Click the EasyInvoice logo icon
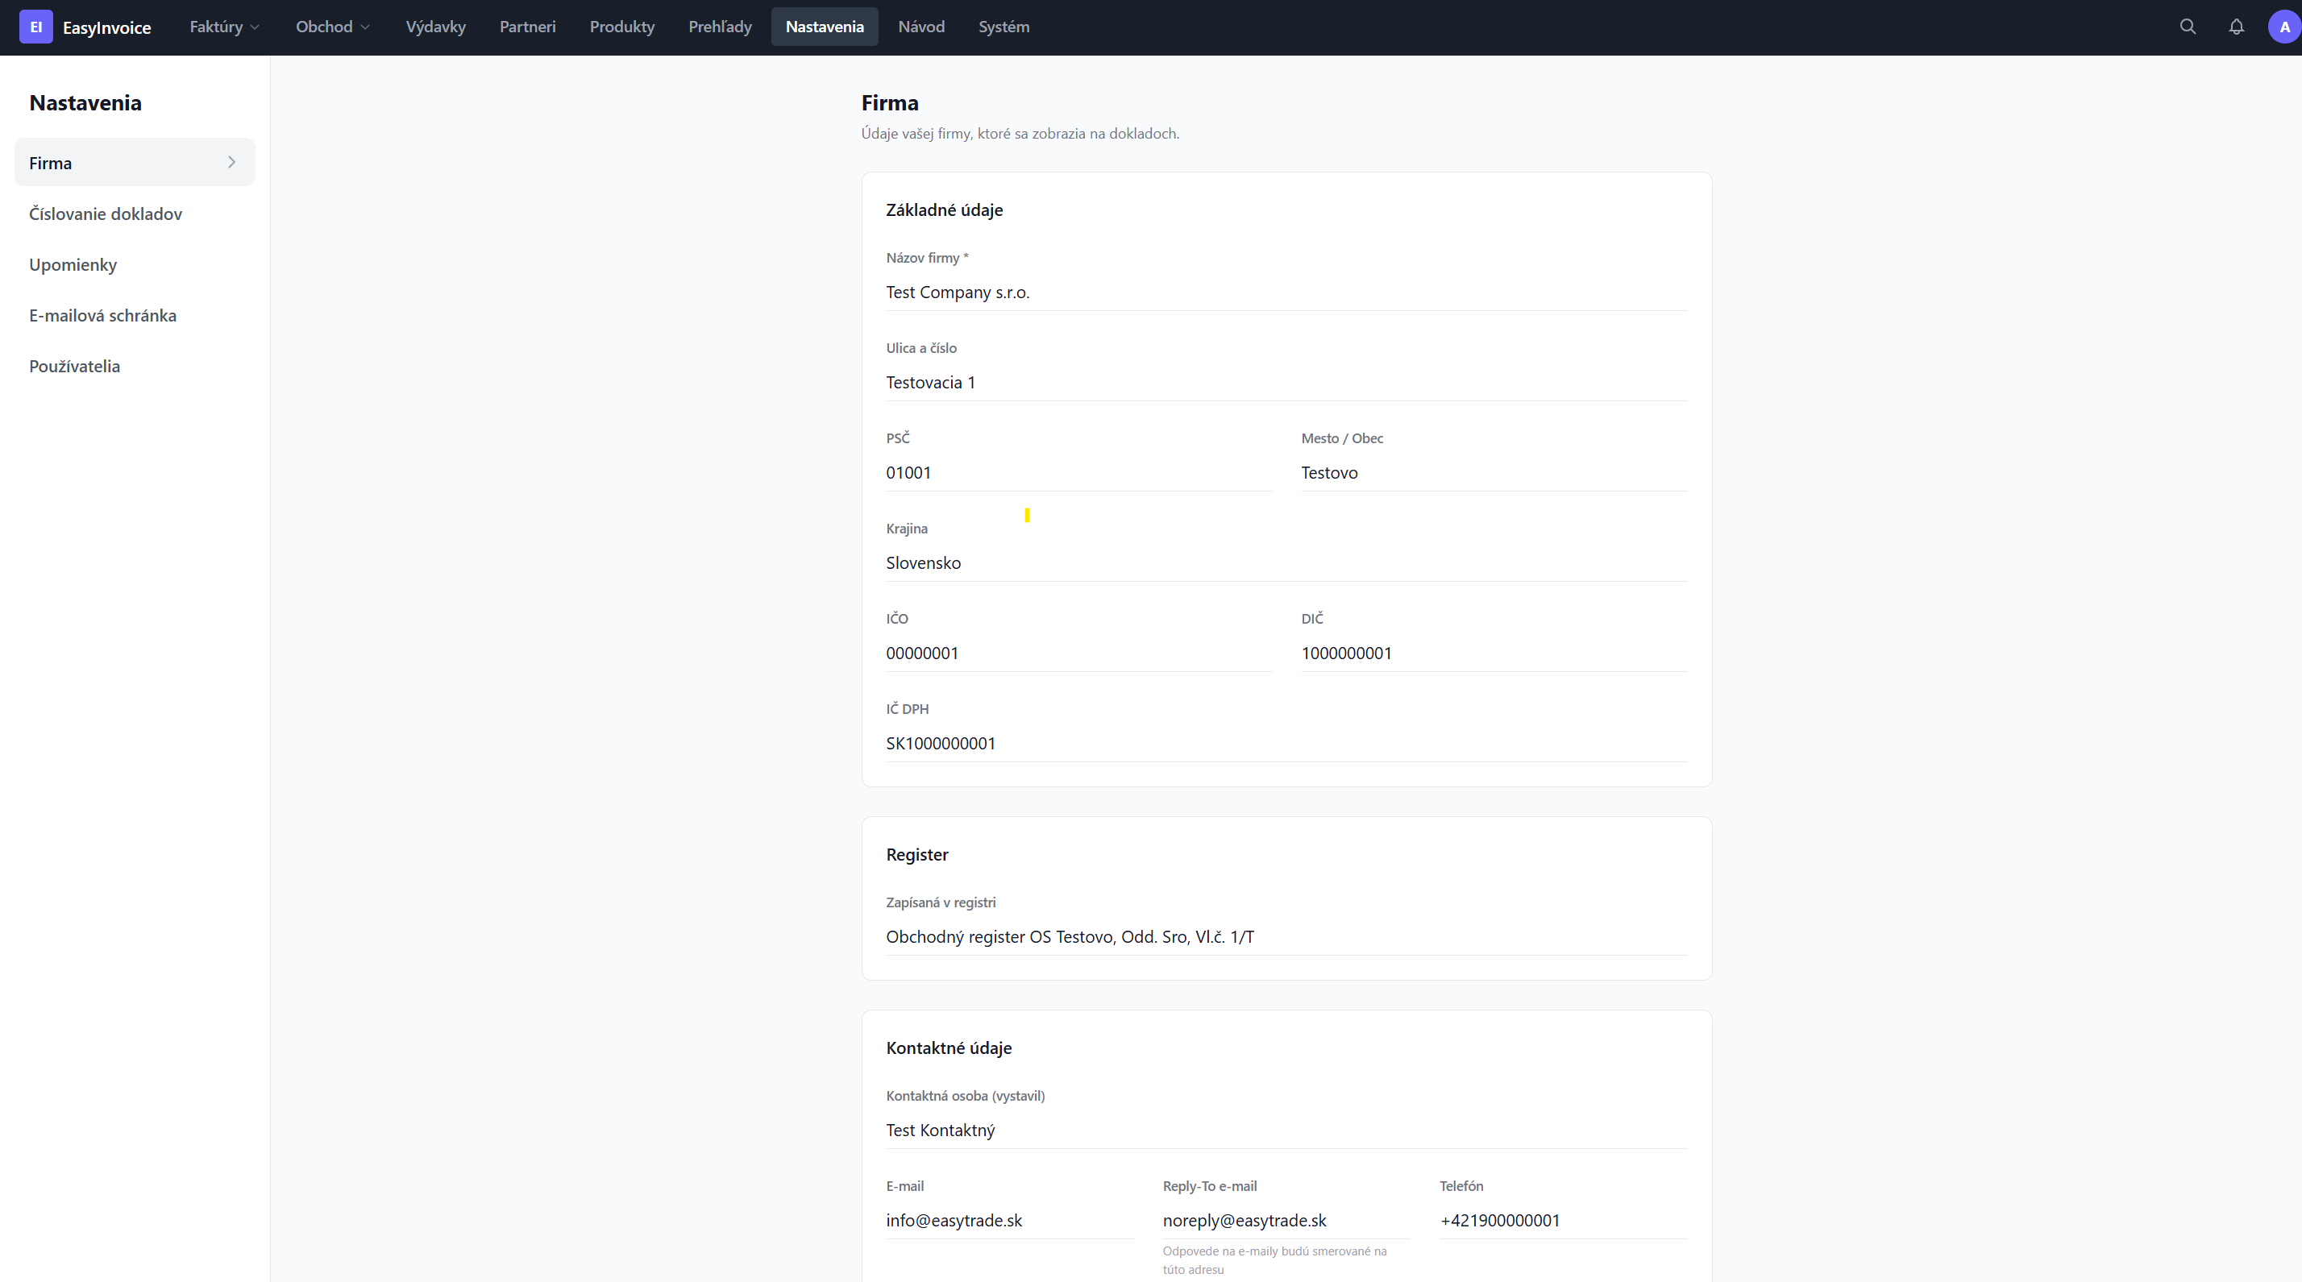Screen dimensions: 2302x1282 [x=35, y=27]
